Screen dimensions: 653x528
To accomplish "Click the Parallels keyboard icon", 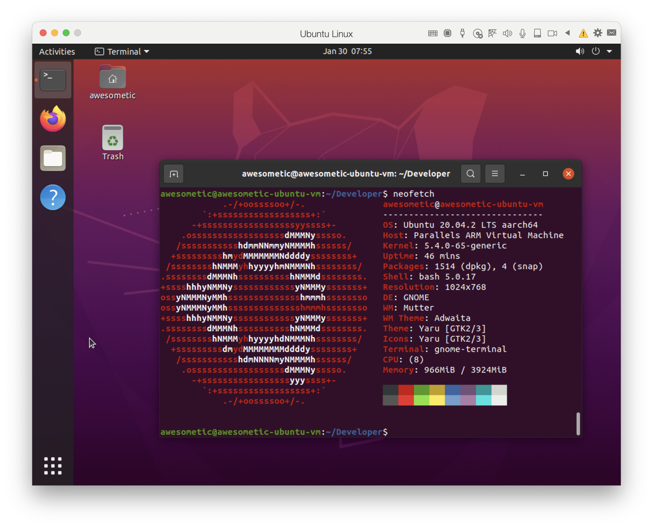I will (x=432, y=33).
